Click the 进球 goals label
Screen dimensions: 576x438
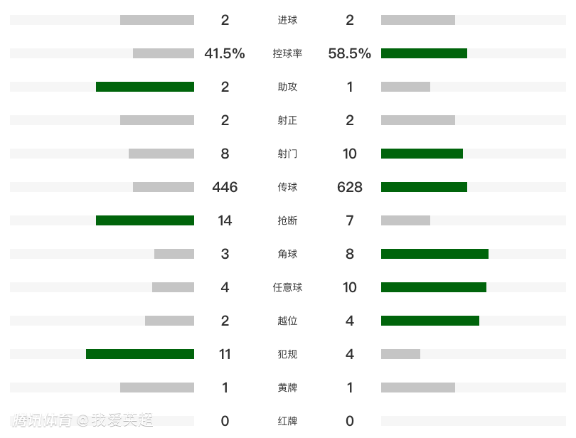[287, 20]
